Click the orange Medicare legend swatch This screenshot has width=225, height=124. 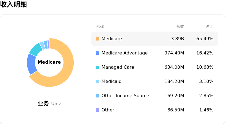click(x=98, y=39)
